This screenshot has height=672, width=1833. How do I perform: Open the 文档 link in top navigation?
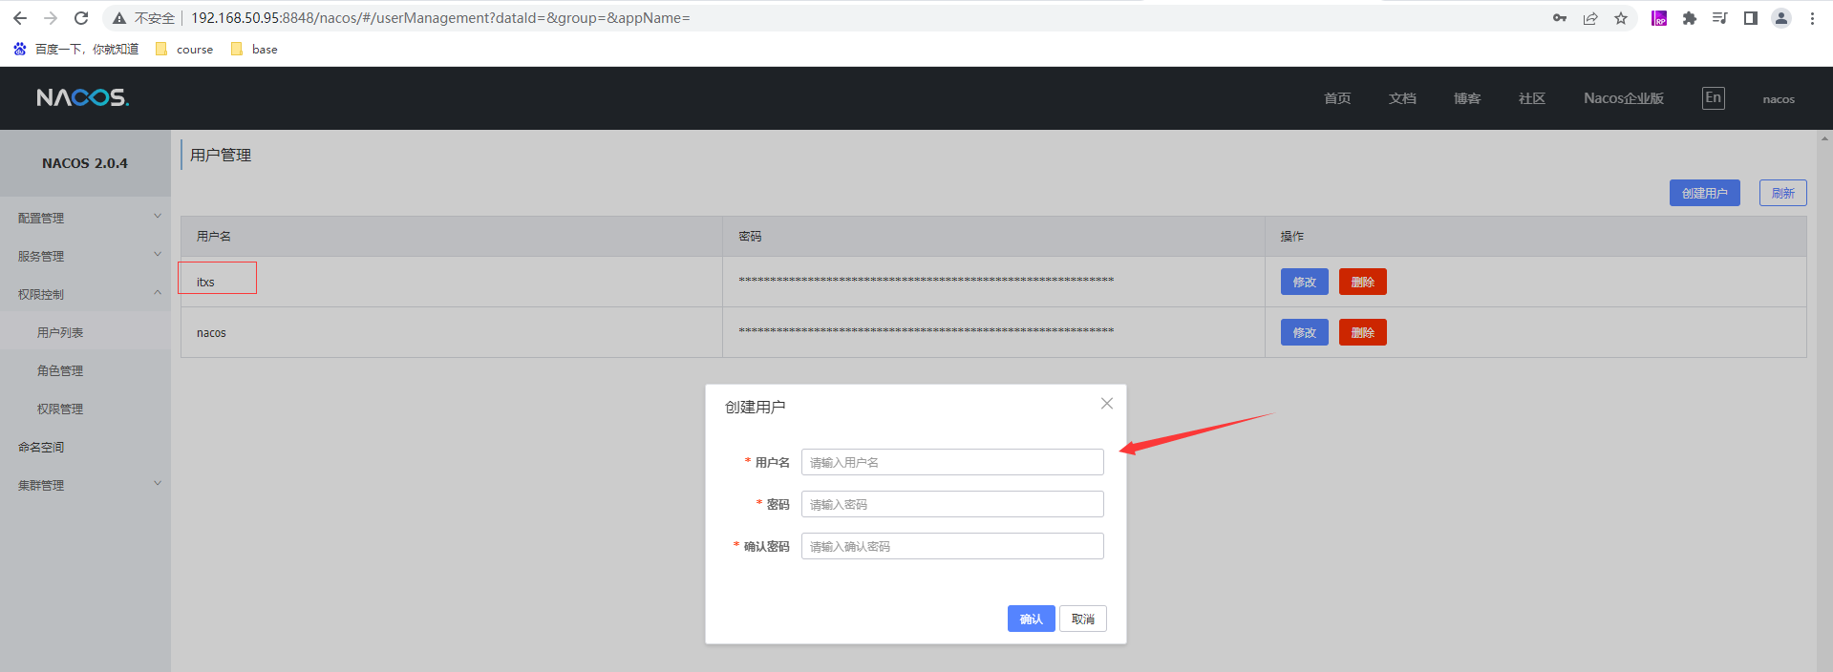point(1401,98)
